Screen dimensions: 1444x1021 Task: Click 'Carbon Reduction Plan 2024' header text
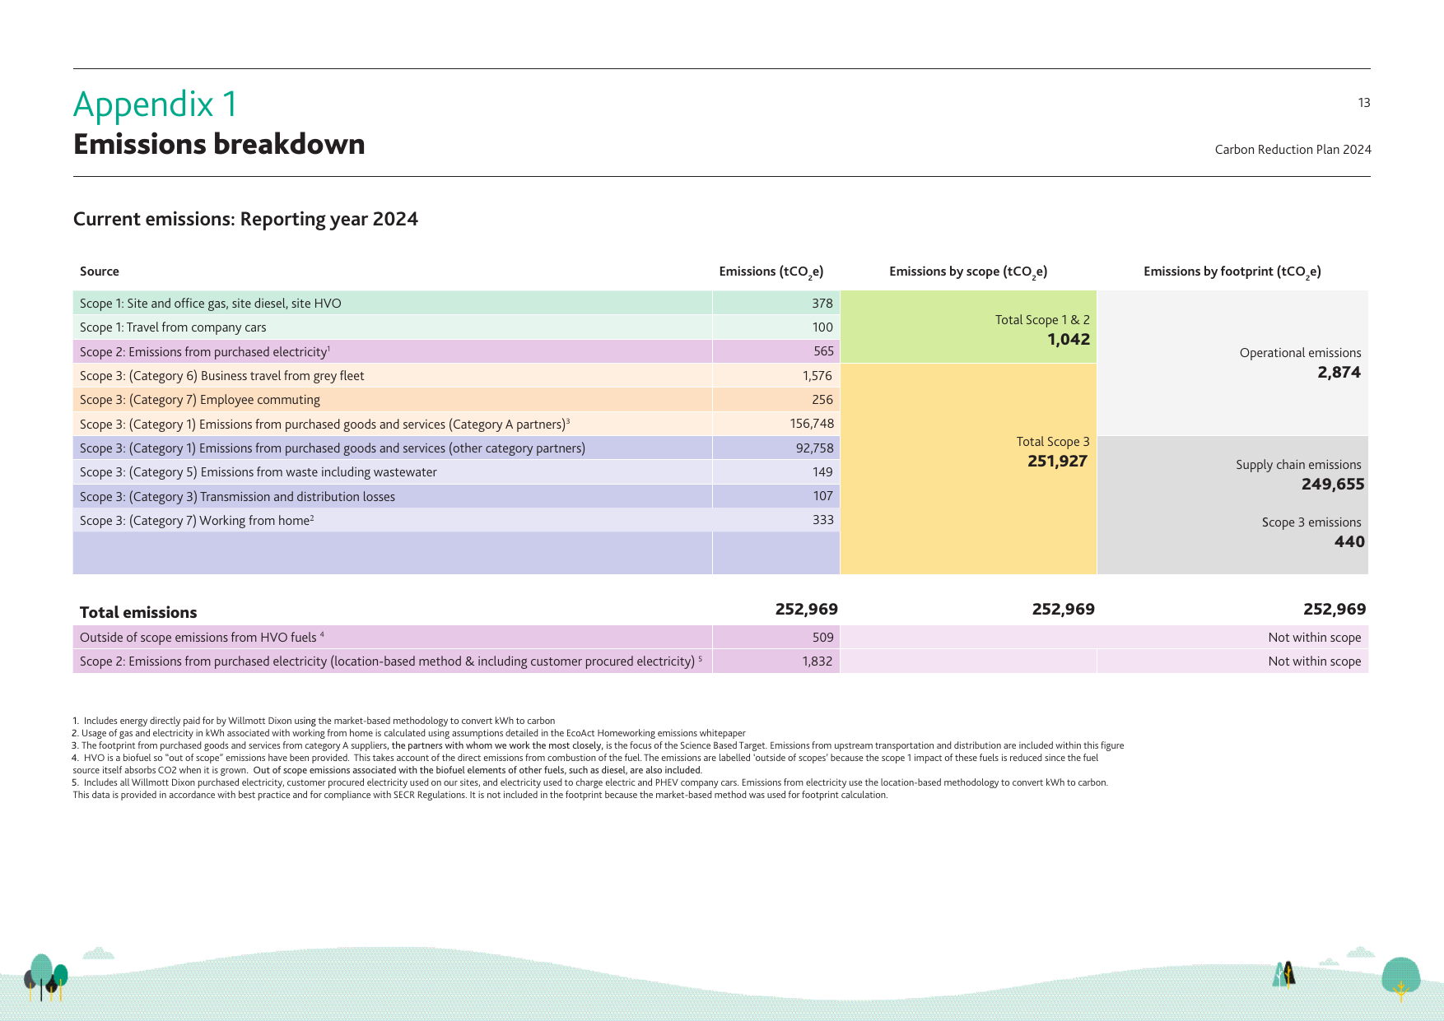(x=1293, y=149)
